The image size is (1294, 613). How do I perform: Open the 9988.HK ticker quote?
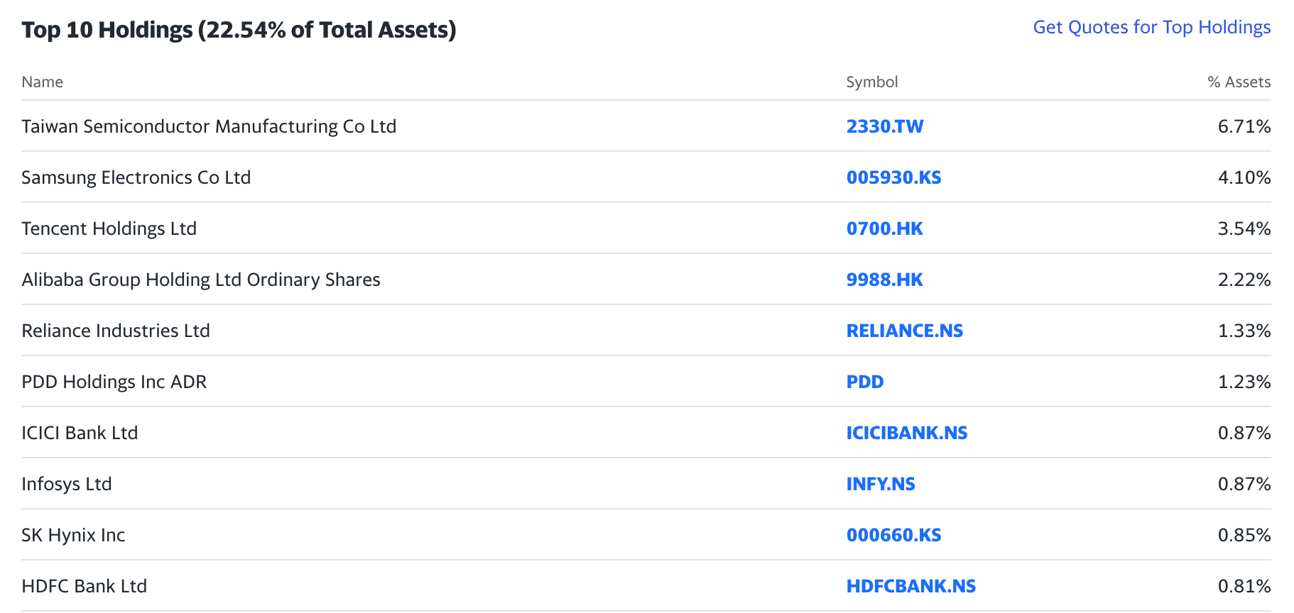[x=884, y=280]
